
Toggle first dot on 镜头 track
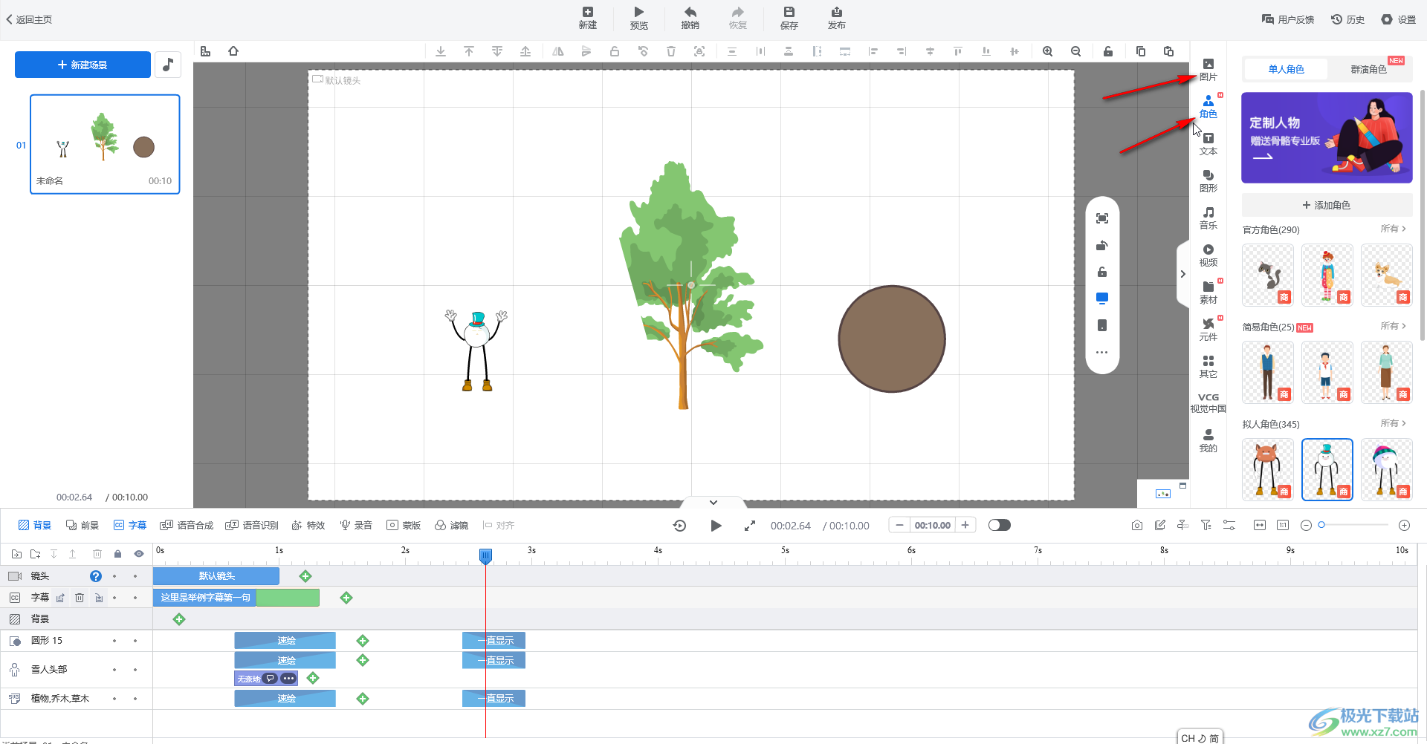click(x=114, y=576)
